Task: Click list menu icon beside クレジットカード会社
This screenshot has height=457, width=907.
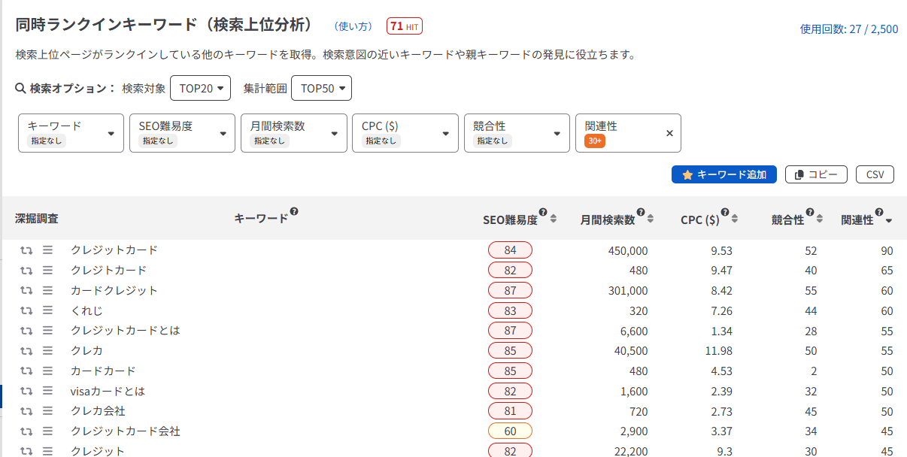Action: click(x=47, y=431)
